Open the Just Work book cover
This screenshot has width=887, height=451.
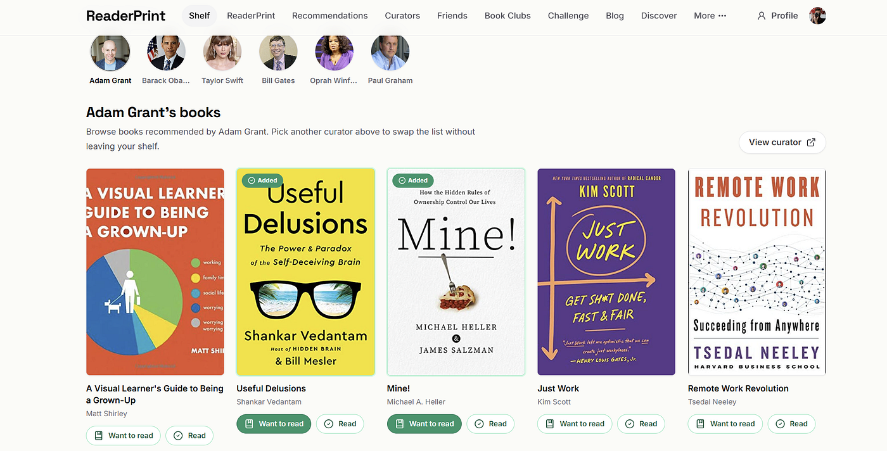(x=606, y=272)
